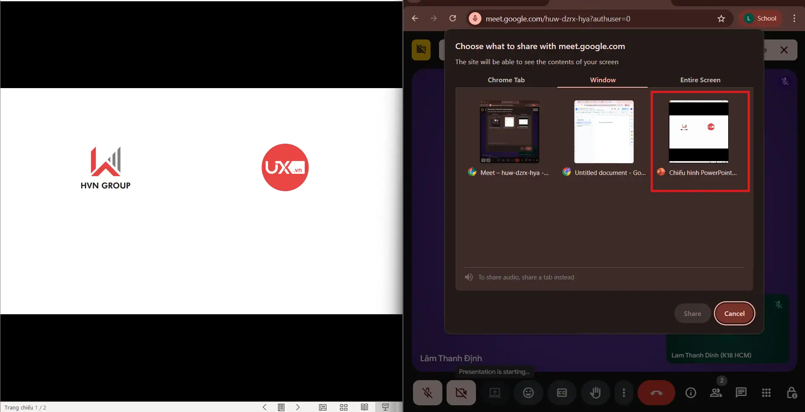The image size is (805, 412).
Task: Go to the next slide arrow
Action: (x=298, y=407)
